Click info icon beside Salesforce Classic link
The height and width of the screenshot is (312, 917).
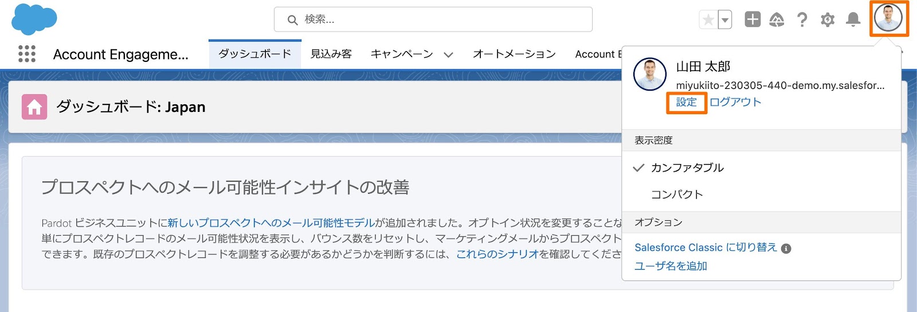786,248
